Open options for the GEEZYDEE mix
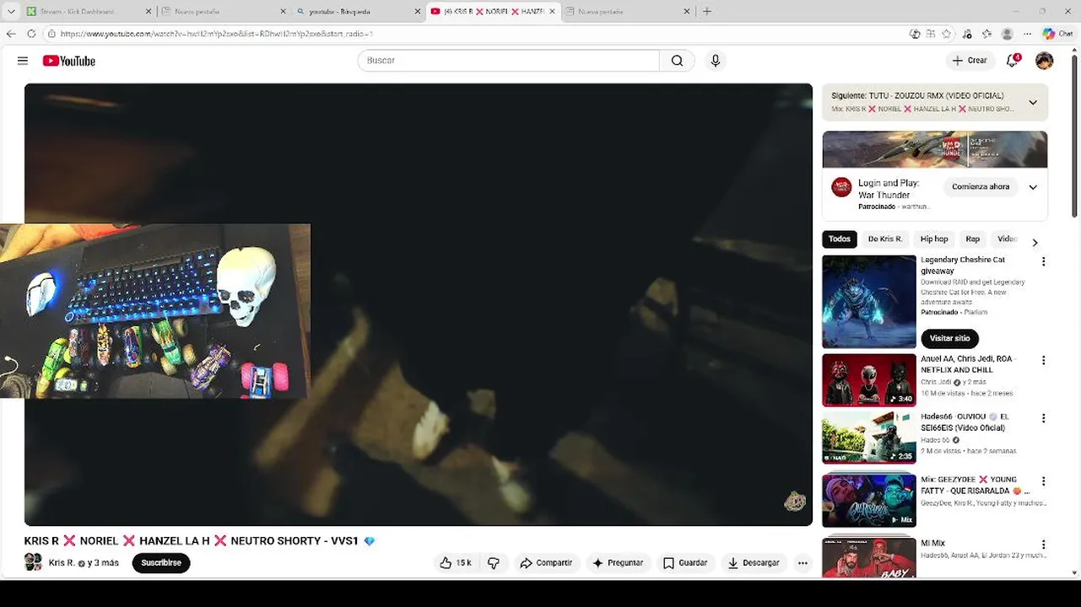Screen dimensions: 1081x607 1043,481
